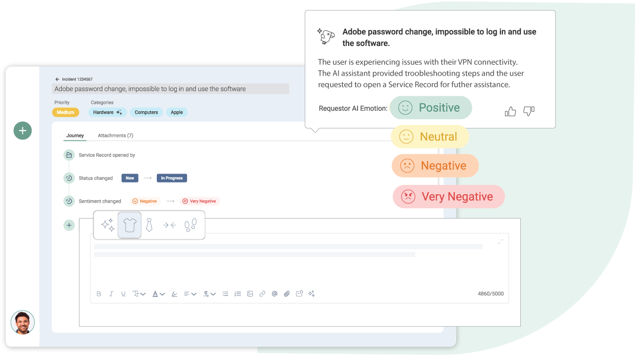Toggle underline formatting
Screen dimensions: 635x356
click(x=124, y=294)
